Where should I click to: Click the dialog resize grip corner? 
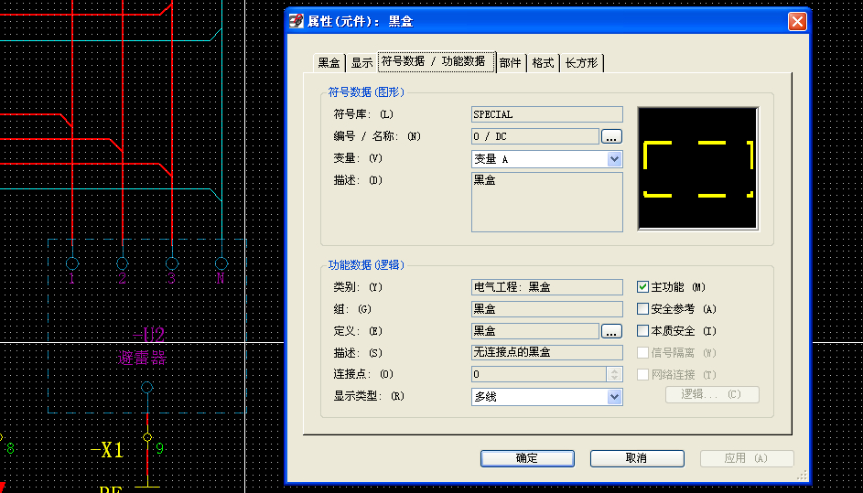point(802,475)
